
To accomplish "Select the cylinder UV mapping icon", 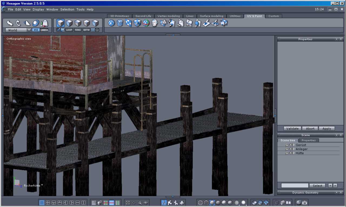I will (x=120, y=23).
